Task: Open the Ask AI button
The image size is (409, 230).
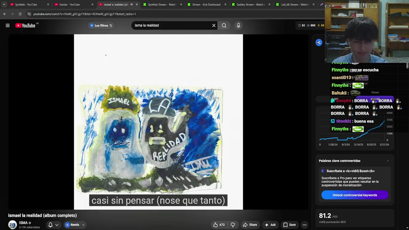Action: coord(270,225)
